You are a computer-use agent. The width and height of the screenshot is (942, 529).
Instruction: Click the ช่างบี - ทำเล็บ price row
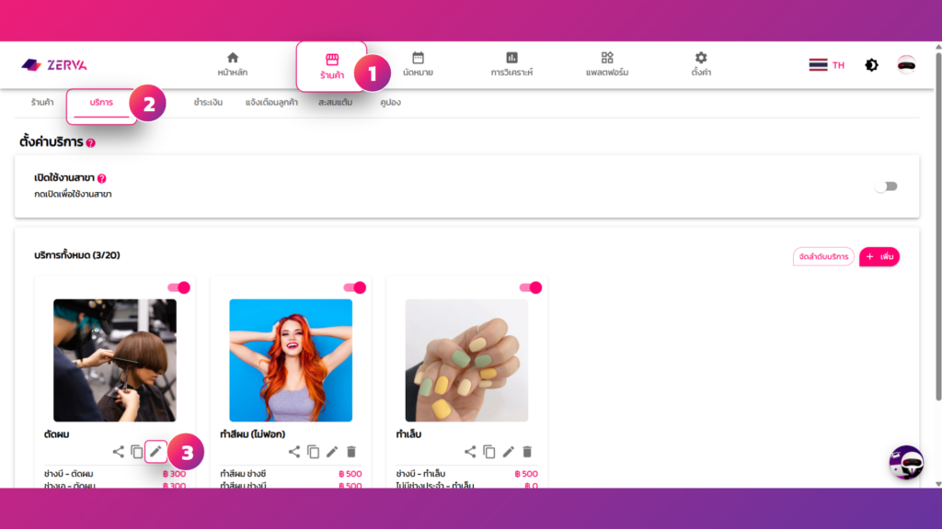tap(466, 474)
